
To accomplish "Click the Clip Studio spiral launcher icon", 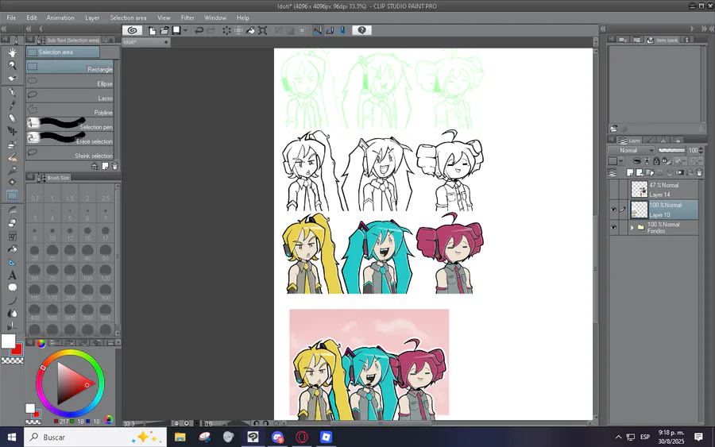I will 132,30.
